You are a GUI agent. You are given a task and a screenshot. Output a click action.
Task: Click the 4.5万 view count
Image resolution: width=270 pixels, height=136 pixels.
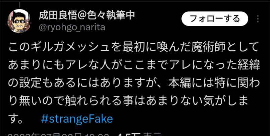click(129, 135)
